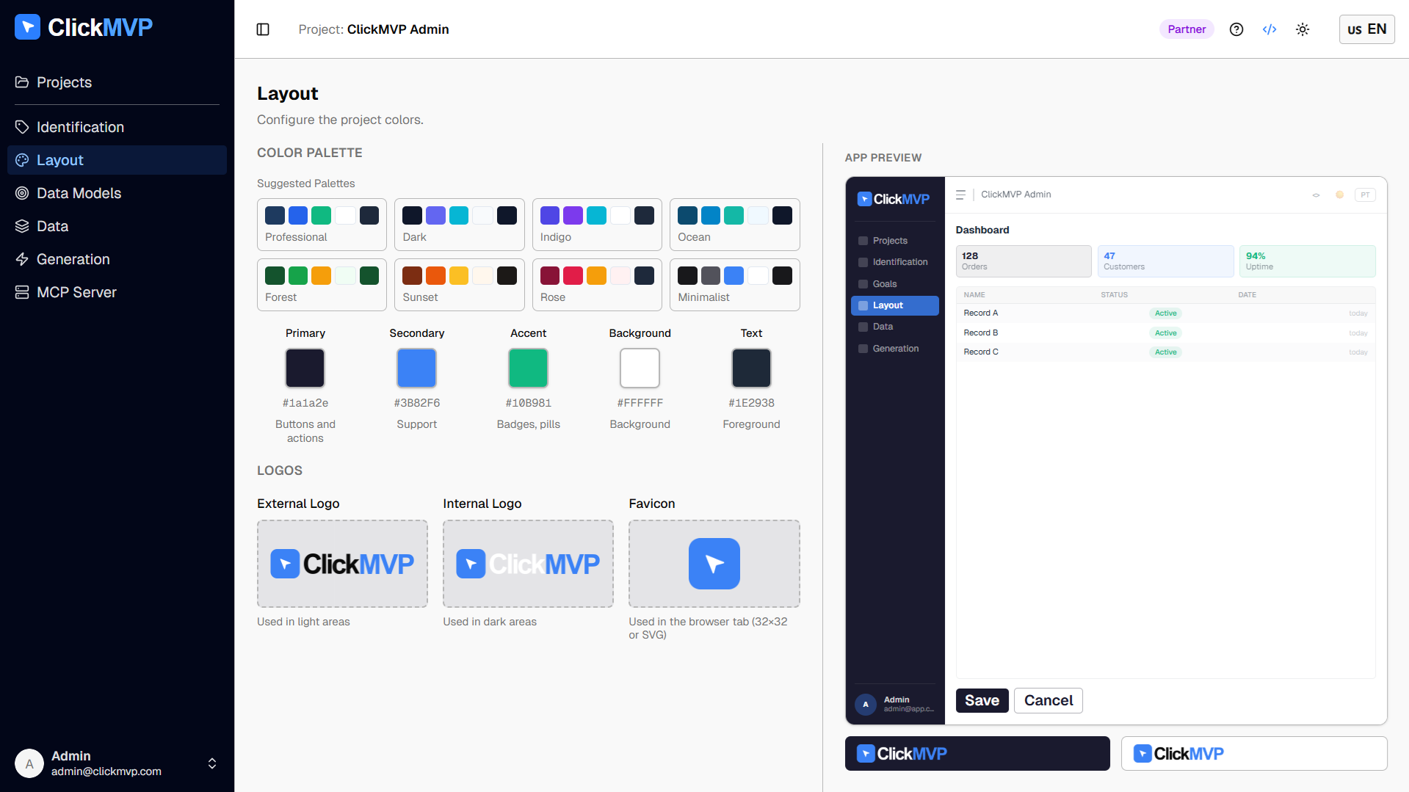
Task: Open Generation in the sidebar
Action: 117,259
